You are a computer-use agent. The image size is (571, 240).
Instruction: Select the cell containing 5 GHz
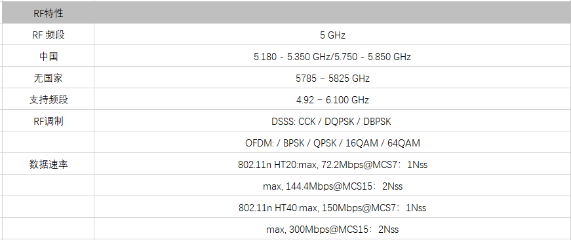pyautogui.click(x=332, y=35)
